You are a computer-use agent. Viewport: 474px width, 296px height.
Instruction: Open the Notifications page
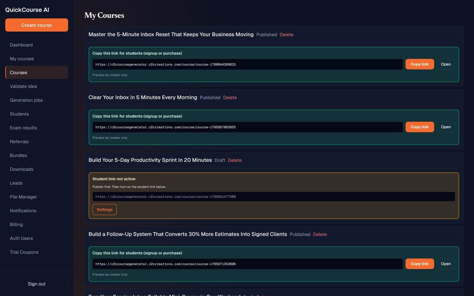tap(37, 210)
